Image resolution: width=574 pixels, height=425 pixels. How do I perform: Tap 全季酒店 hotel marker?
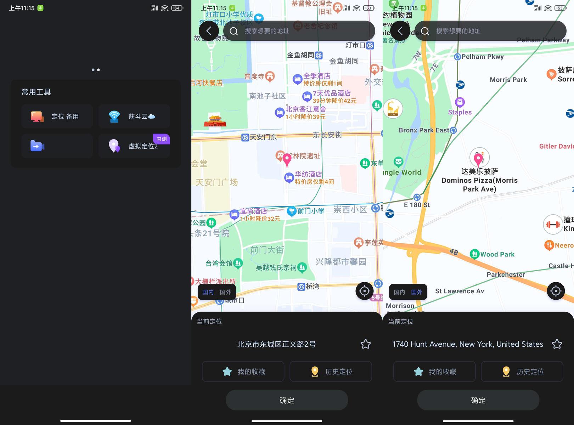[297, 79]
